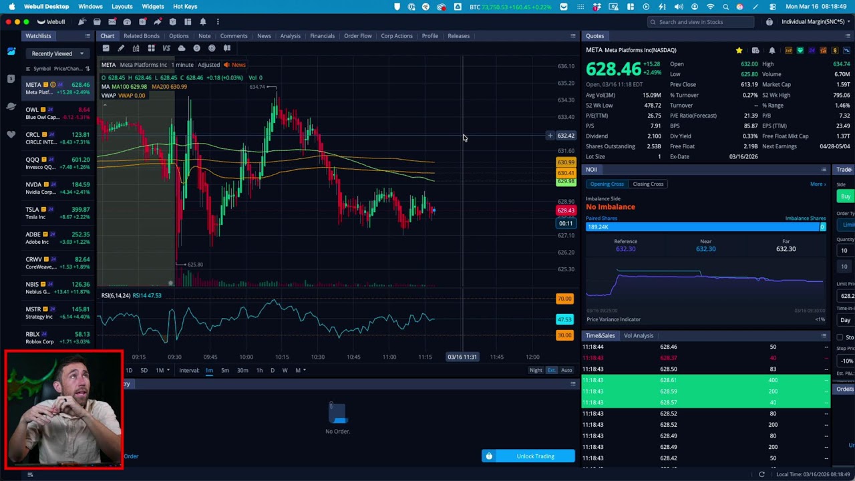855x481 pixels.
Task: Toggle META favorite star in Quotes panel
Action: [x=739, y=50]
